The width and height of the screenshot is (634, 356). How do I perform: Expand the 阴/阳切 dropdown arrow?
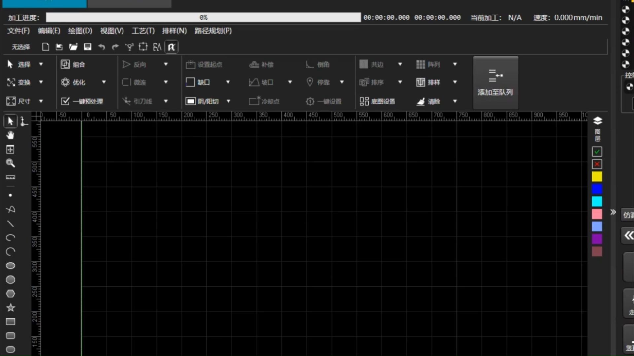coord(228,101)
